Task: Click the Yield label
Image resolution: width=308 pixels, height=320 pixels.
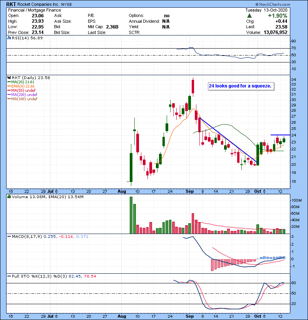Action: pos(134,27)
